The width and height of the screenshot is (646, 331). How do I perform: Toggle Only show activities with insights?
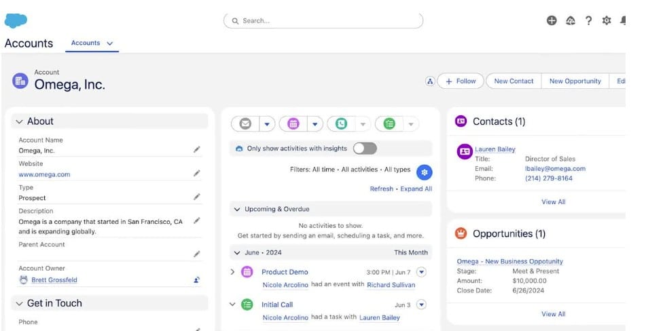365,149
